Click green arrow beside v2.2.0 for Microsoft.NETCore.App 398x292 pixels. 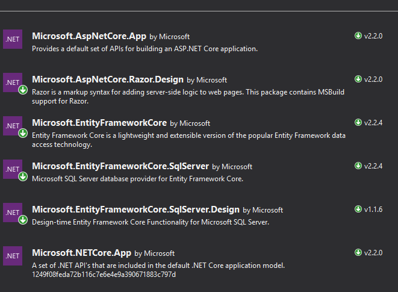click(x=358, y=252)
